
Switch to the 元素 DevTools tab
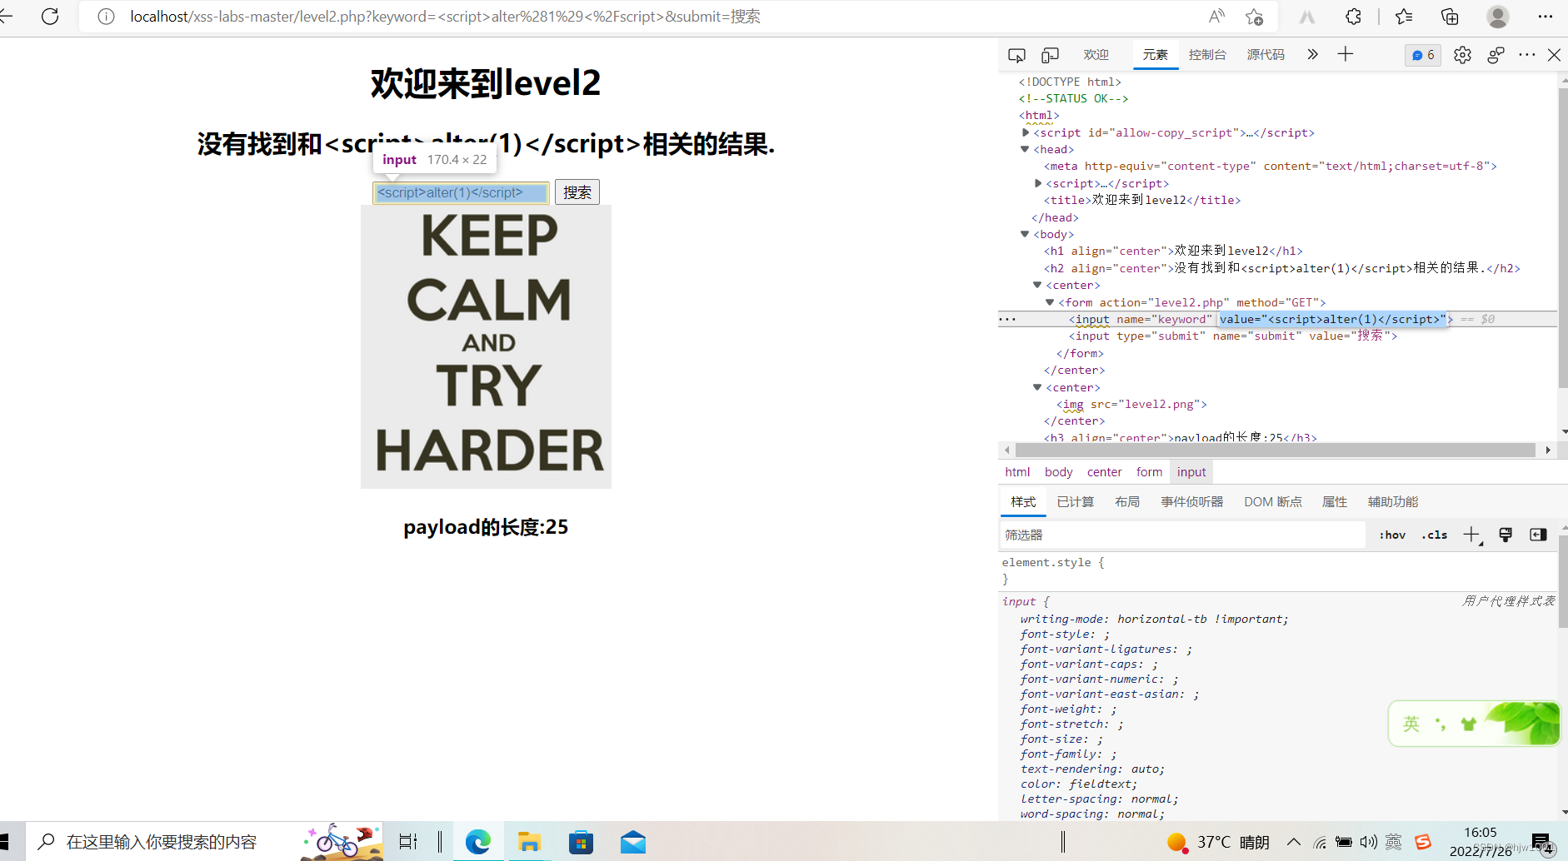[x=1156, y=55]
